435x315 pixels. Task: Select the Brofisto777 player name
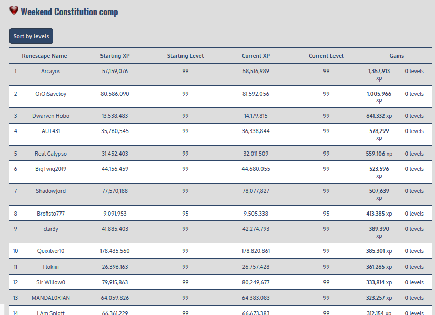[50, 214]
